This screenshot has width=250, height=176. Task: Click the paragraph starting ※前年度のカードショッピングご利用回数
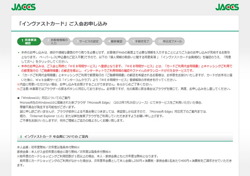tap(124, 160)
